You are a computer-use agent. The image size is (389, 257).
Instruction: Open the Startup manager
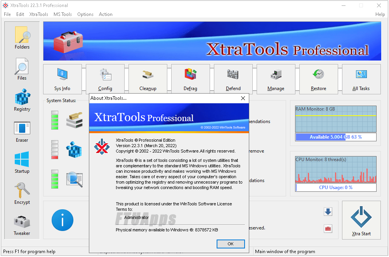(22, 163)
